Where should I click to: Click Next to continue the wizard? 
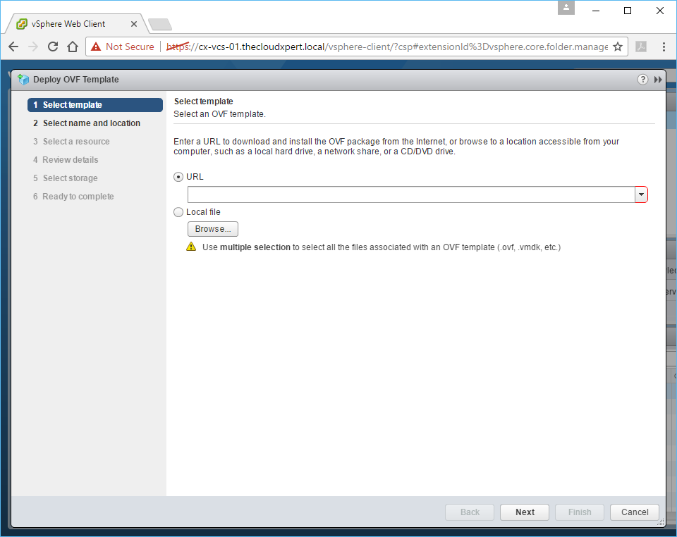pos(525,512)
